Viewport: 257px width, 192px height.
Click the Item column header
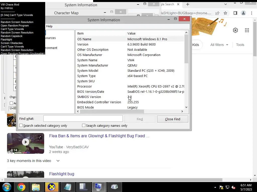(101, 33)
